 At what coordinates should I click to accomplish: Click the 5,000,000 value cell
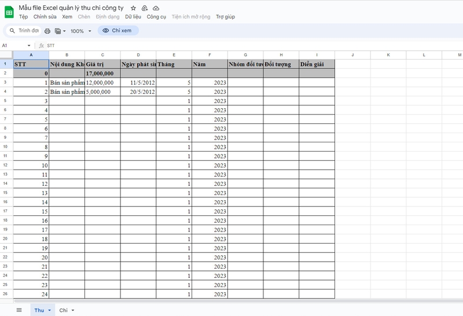(x=102, y=92)
